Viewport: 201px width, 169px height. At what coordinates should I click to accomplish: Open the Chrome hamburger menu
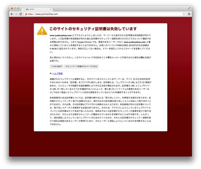pyautogui.click(x=189, y=14)
